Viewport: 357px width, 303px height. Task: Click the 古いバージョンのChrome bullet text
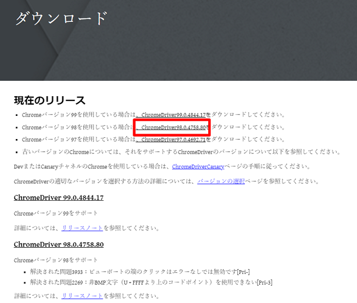click(181, 152)
